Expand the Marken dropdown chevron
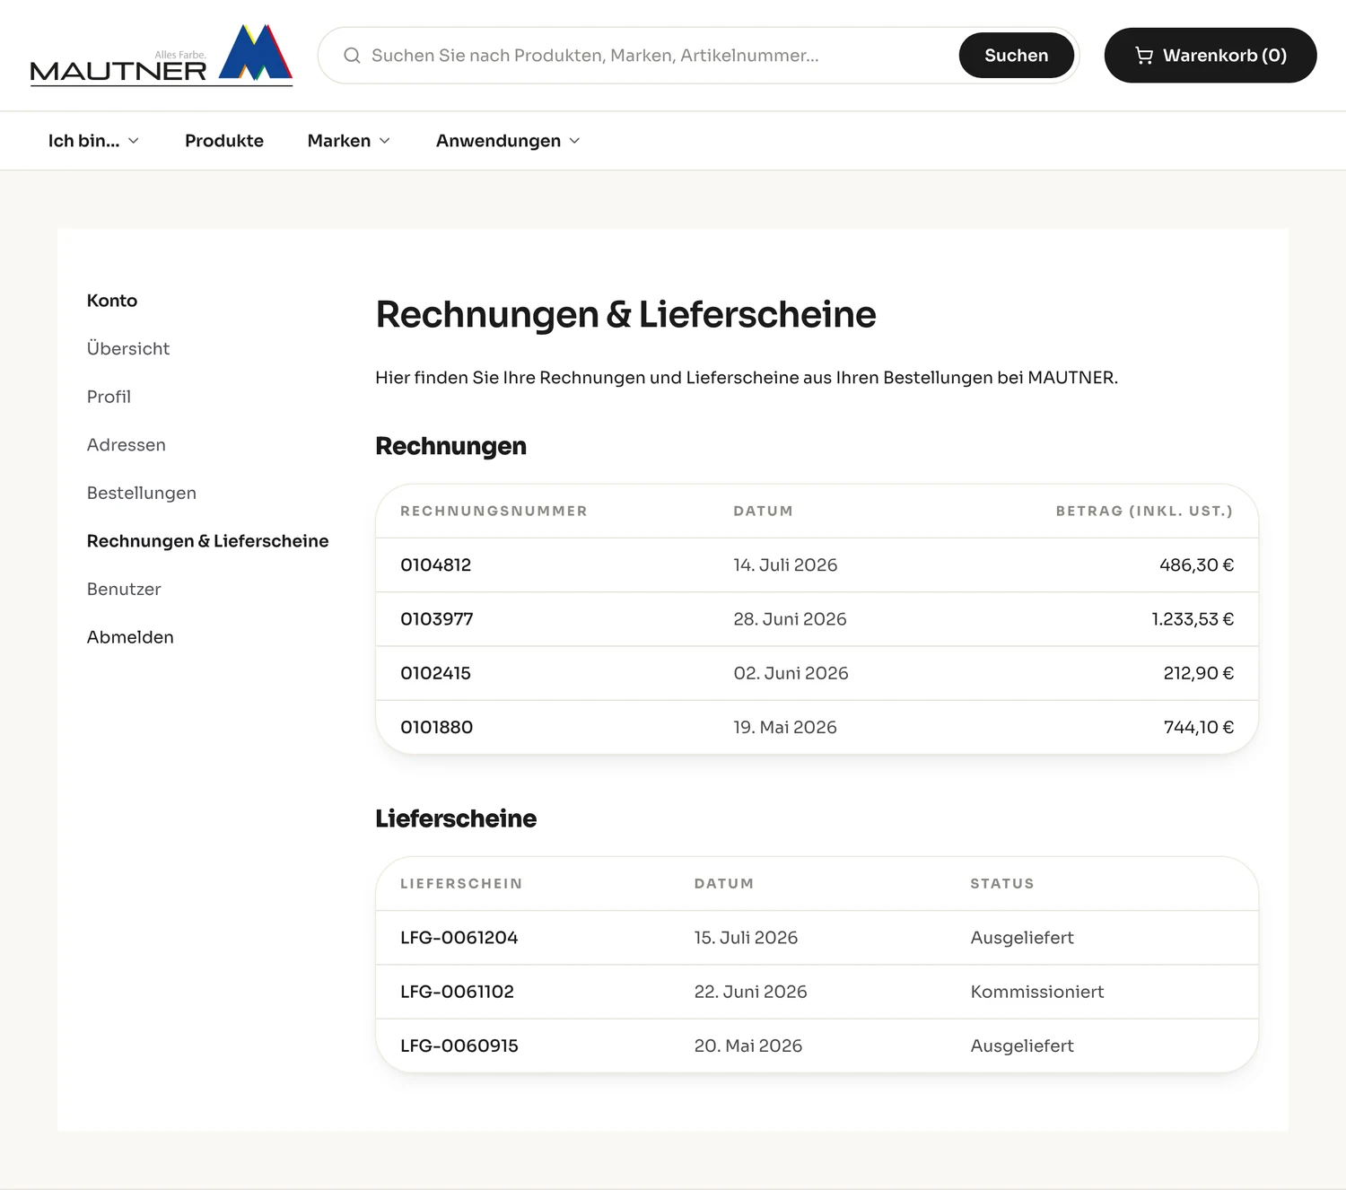This screenshot has width=1346, height=1190. [x=385, y=141]
